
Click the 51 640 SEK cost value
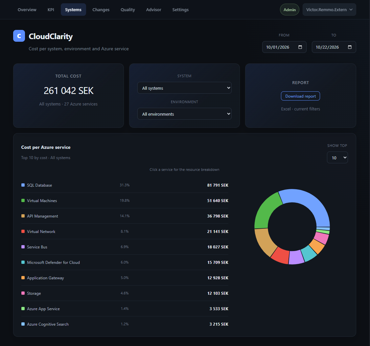click(218, 200)
